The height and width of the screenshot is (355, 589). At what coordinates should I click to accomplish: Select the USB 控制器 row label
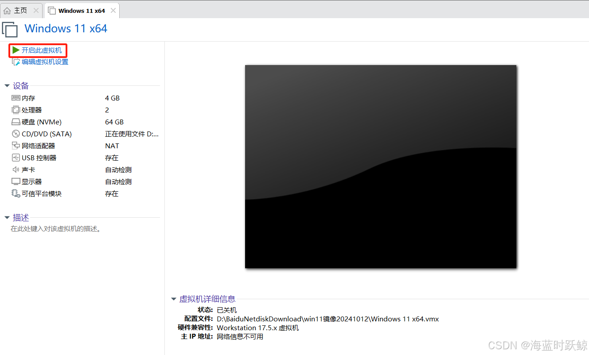39,158
